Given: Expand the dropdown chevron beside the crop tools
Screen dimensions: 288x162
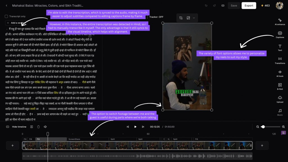Looking at the screenshot, I should [x=194, y=18].
